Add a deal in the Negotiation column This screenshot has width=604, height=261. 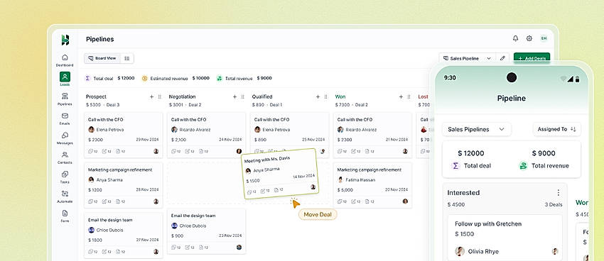(x=234, y=97)
